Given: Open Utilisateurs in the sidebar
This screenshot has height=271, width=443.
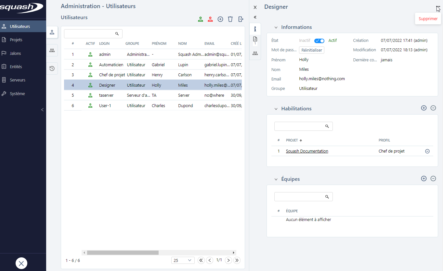Looking at the screenshot, I should pyautogui.click(x=23, y=26).
